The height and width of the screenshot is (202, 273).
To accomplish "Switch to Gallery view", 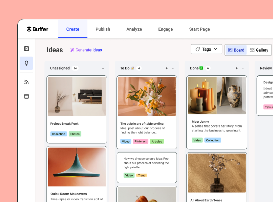I will (259, 50).
